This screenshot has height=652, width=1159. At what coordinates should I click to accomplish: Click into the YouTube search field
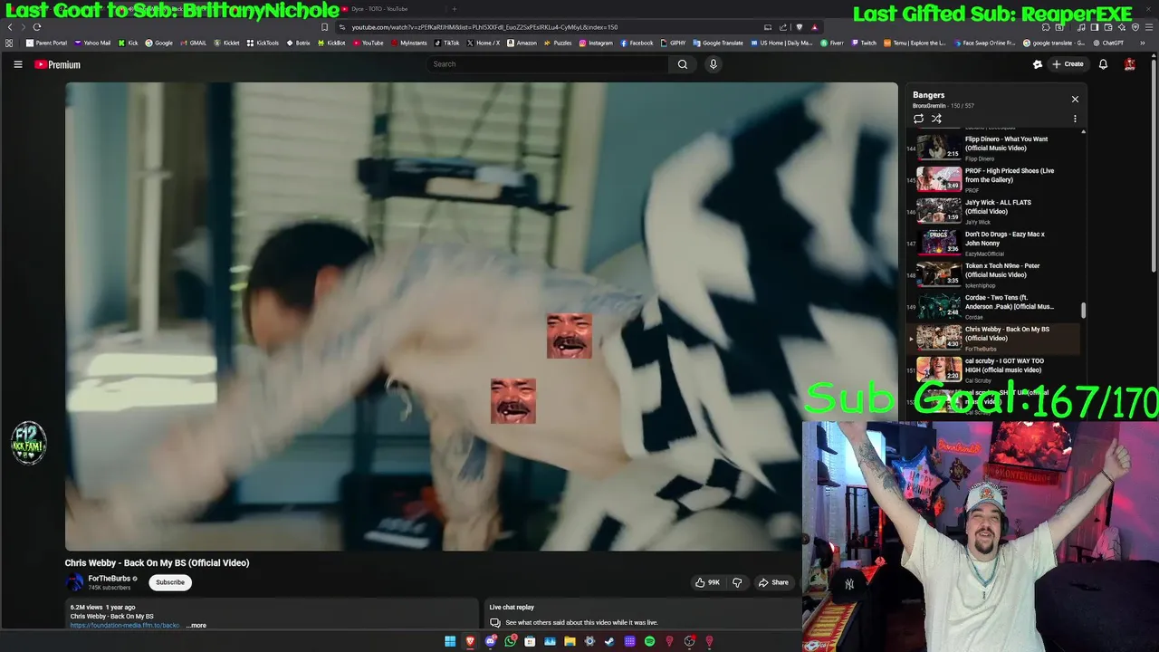point(548,64)
